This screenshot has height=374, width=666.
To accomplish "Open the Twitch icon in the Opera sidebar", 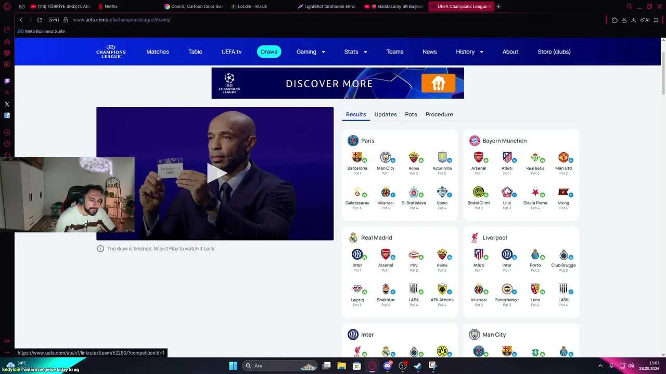I will click(7, 81).
